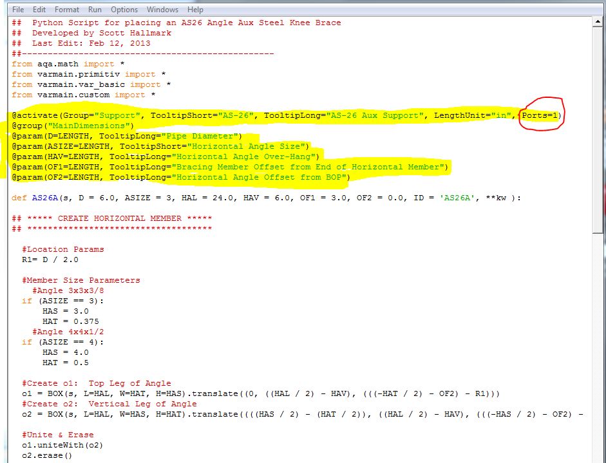Open the Format menu

pos(66,9)
